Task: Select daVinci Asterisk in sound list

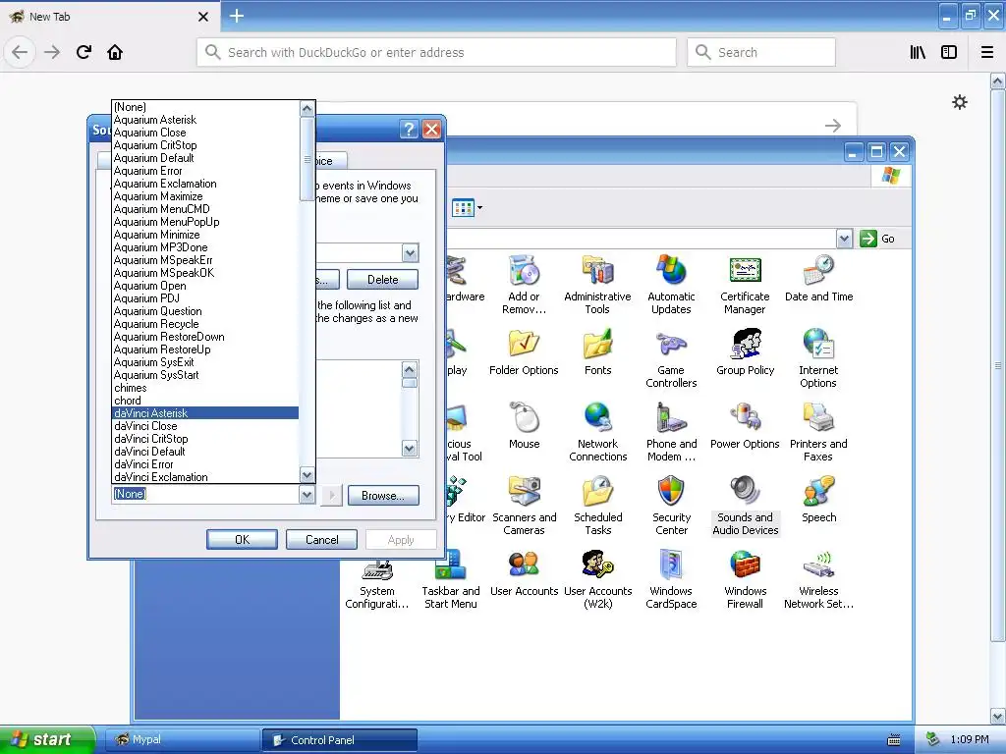Action: click(x=205, y=413)
